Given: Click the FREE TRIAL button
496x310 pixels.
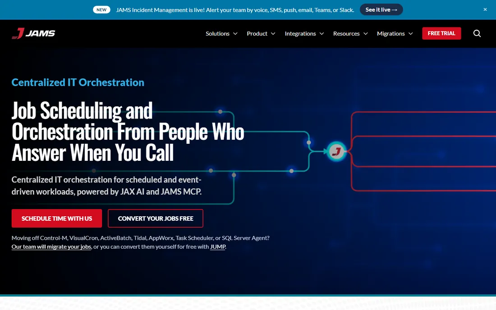Looking at the screenshot, I should [441, 33].
